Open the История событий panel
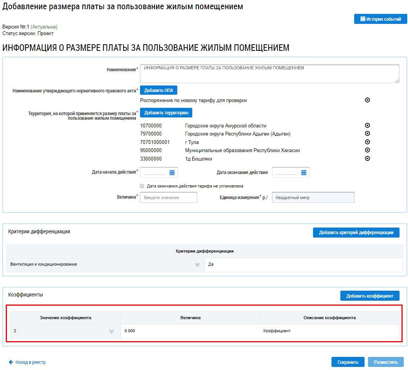The height and width of the screenshot is (370, 408). [380, 19]
